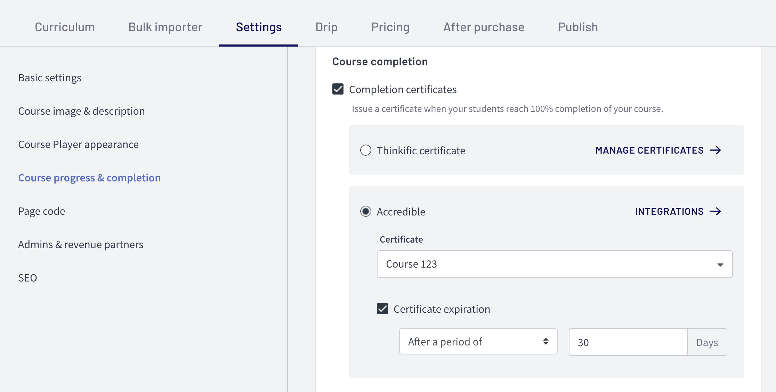Open Course Player appearance settings

pyautogui.click(x=78, y=144)
